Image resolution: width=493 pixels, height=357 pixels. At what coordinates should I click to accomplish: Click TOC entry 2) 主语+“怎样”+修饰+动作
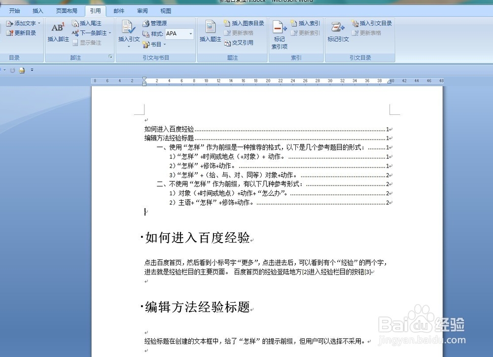coord(279,203)
